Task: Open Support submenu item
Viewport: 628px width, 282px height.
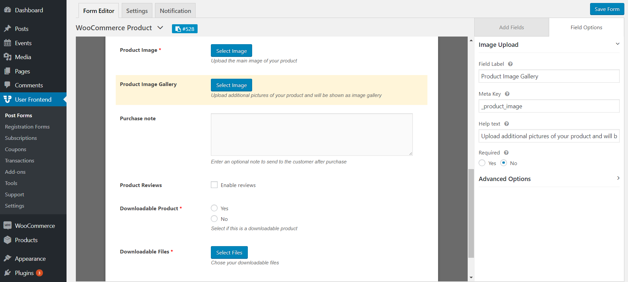Action: click(15, 194)
